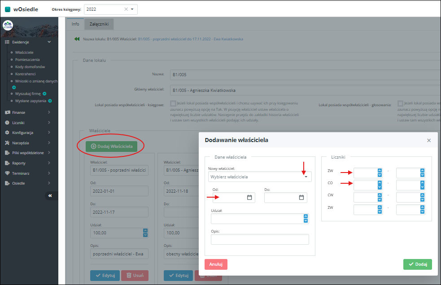441x285 pixels.
Task: Click the green double-arrow back icon
Action: point(77,39)
